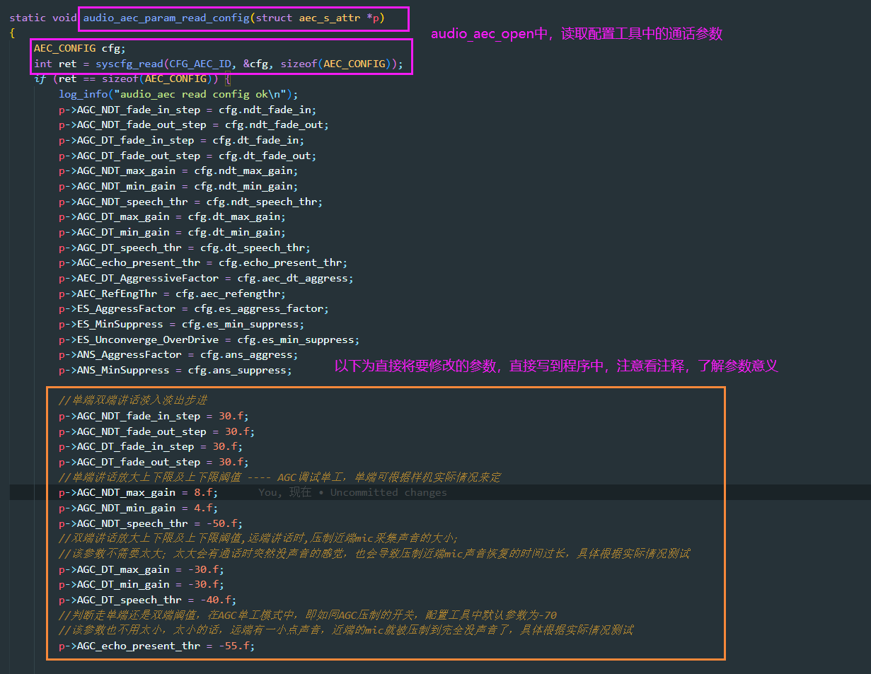This screenshot has height=674, width=871.
Task: Select the line assigning cfg.echo_present_thr
Action: point(203,262)
